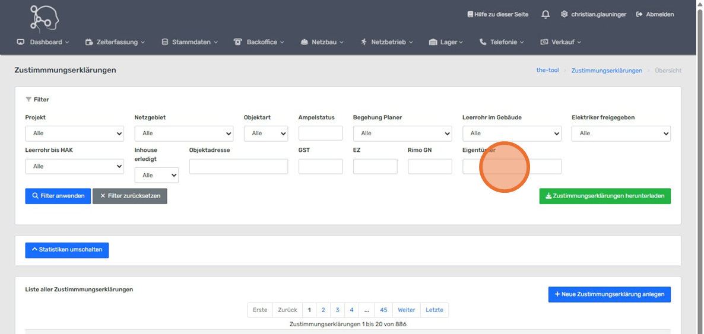Open notifications via the bell icon
Image resolution: width=704 pixels, height=334 pixels.
(545, 14)
